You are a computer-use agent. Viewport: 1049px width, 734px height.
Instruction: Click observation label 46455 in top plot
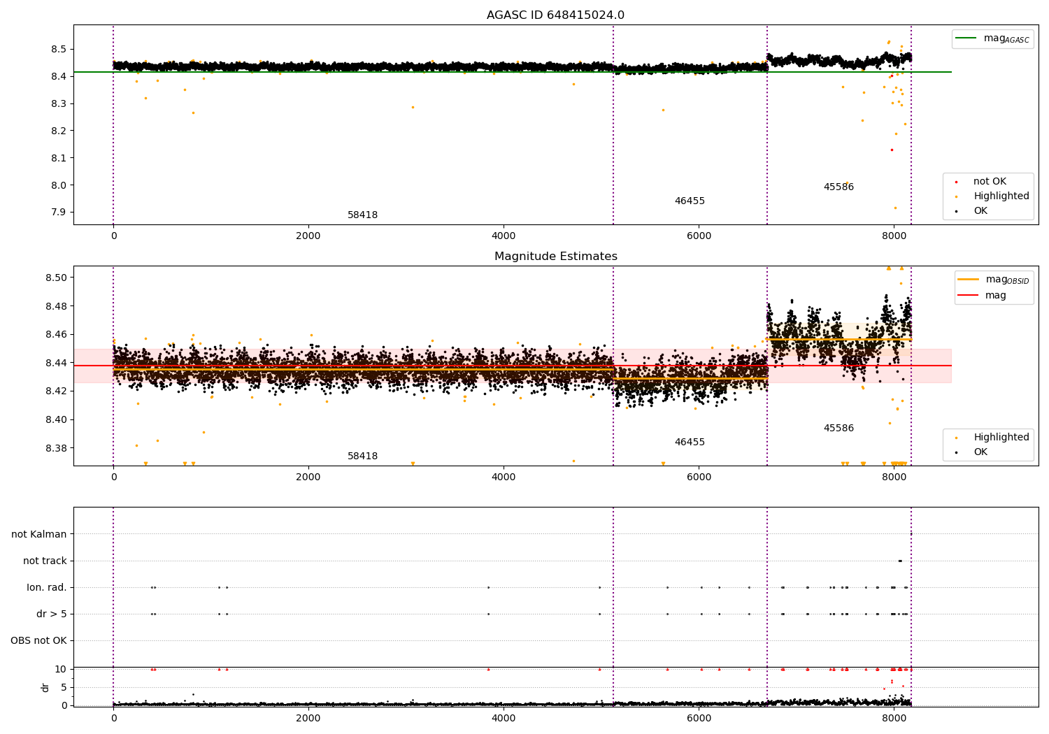[x=690, y=201]
